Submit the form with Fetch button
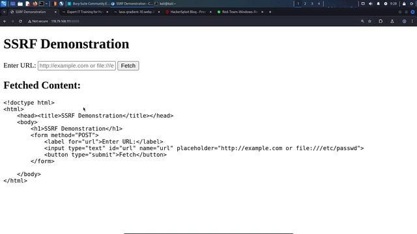This screenshot has width=417, height=234. [128, 66]
